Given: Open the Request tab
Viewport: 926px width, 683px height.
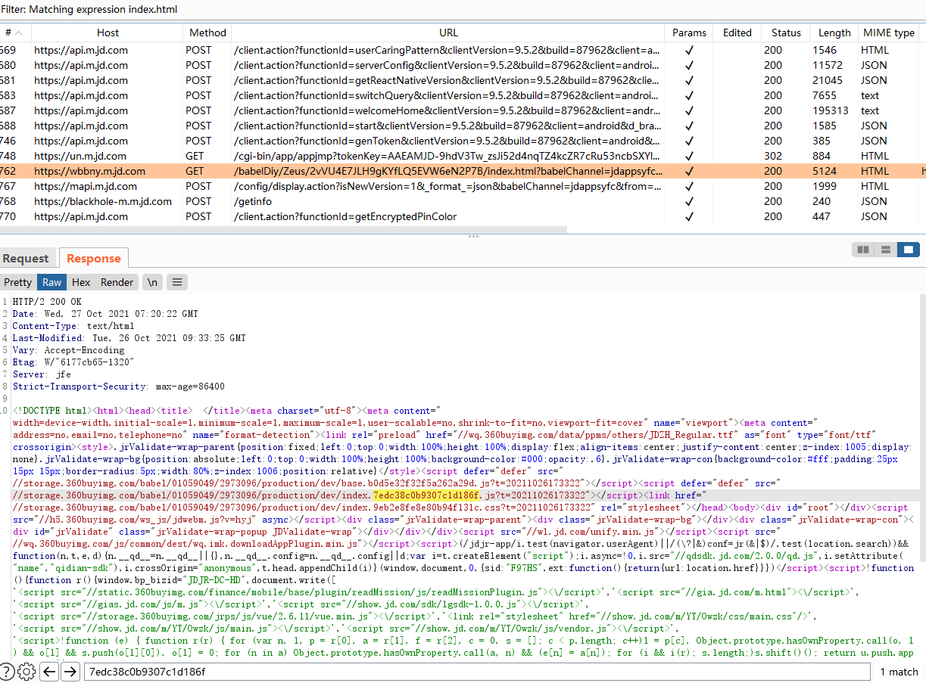Looking at the screenshot, I should [26, 259].
